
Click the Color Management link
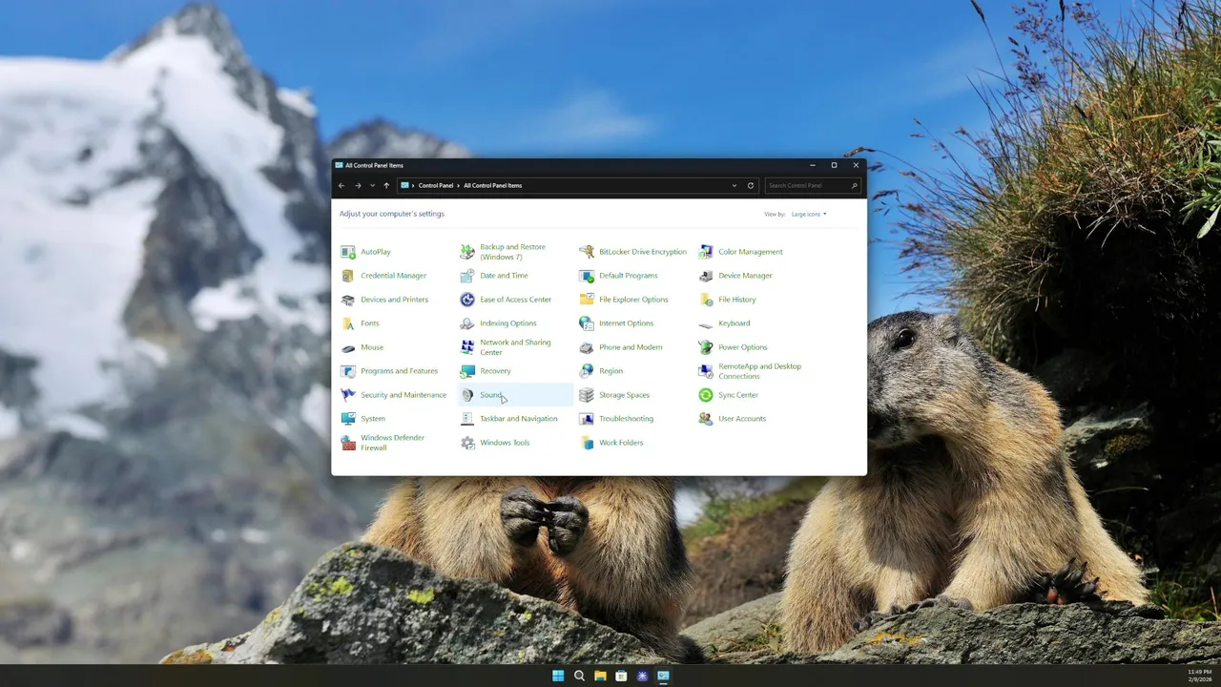pyautogui.click(x=751, y=252)
